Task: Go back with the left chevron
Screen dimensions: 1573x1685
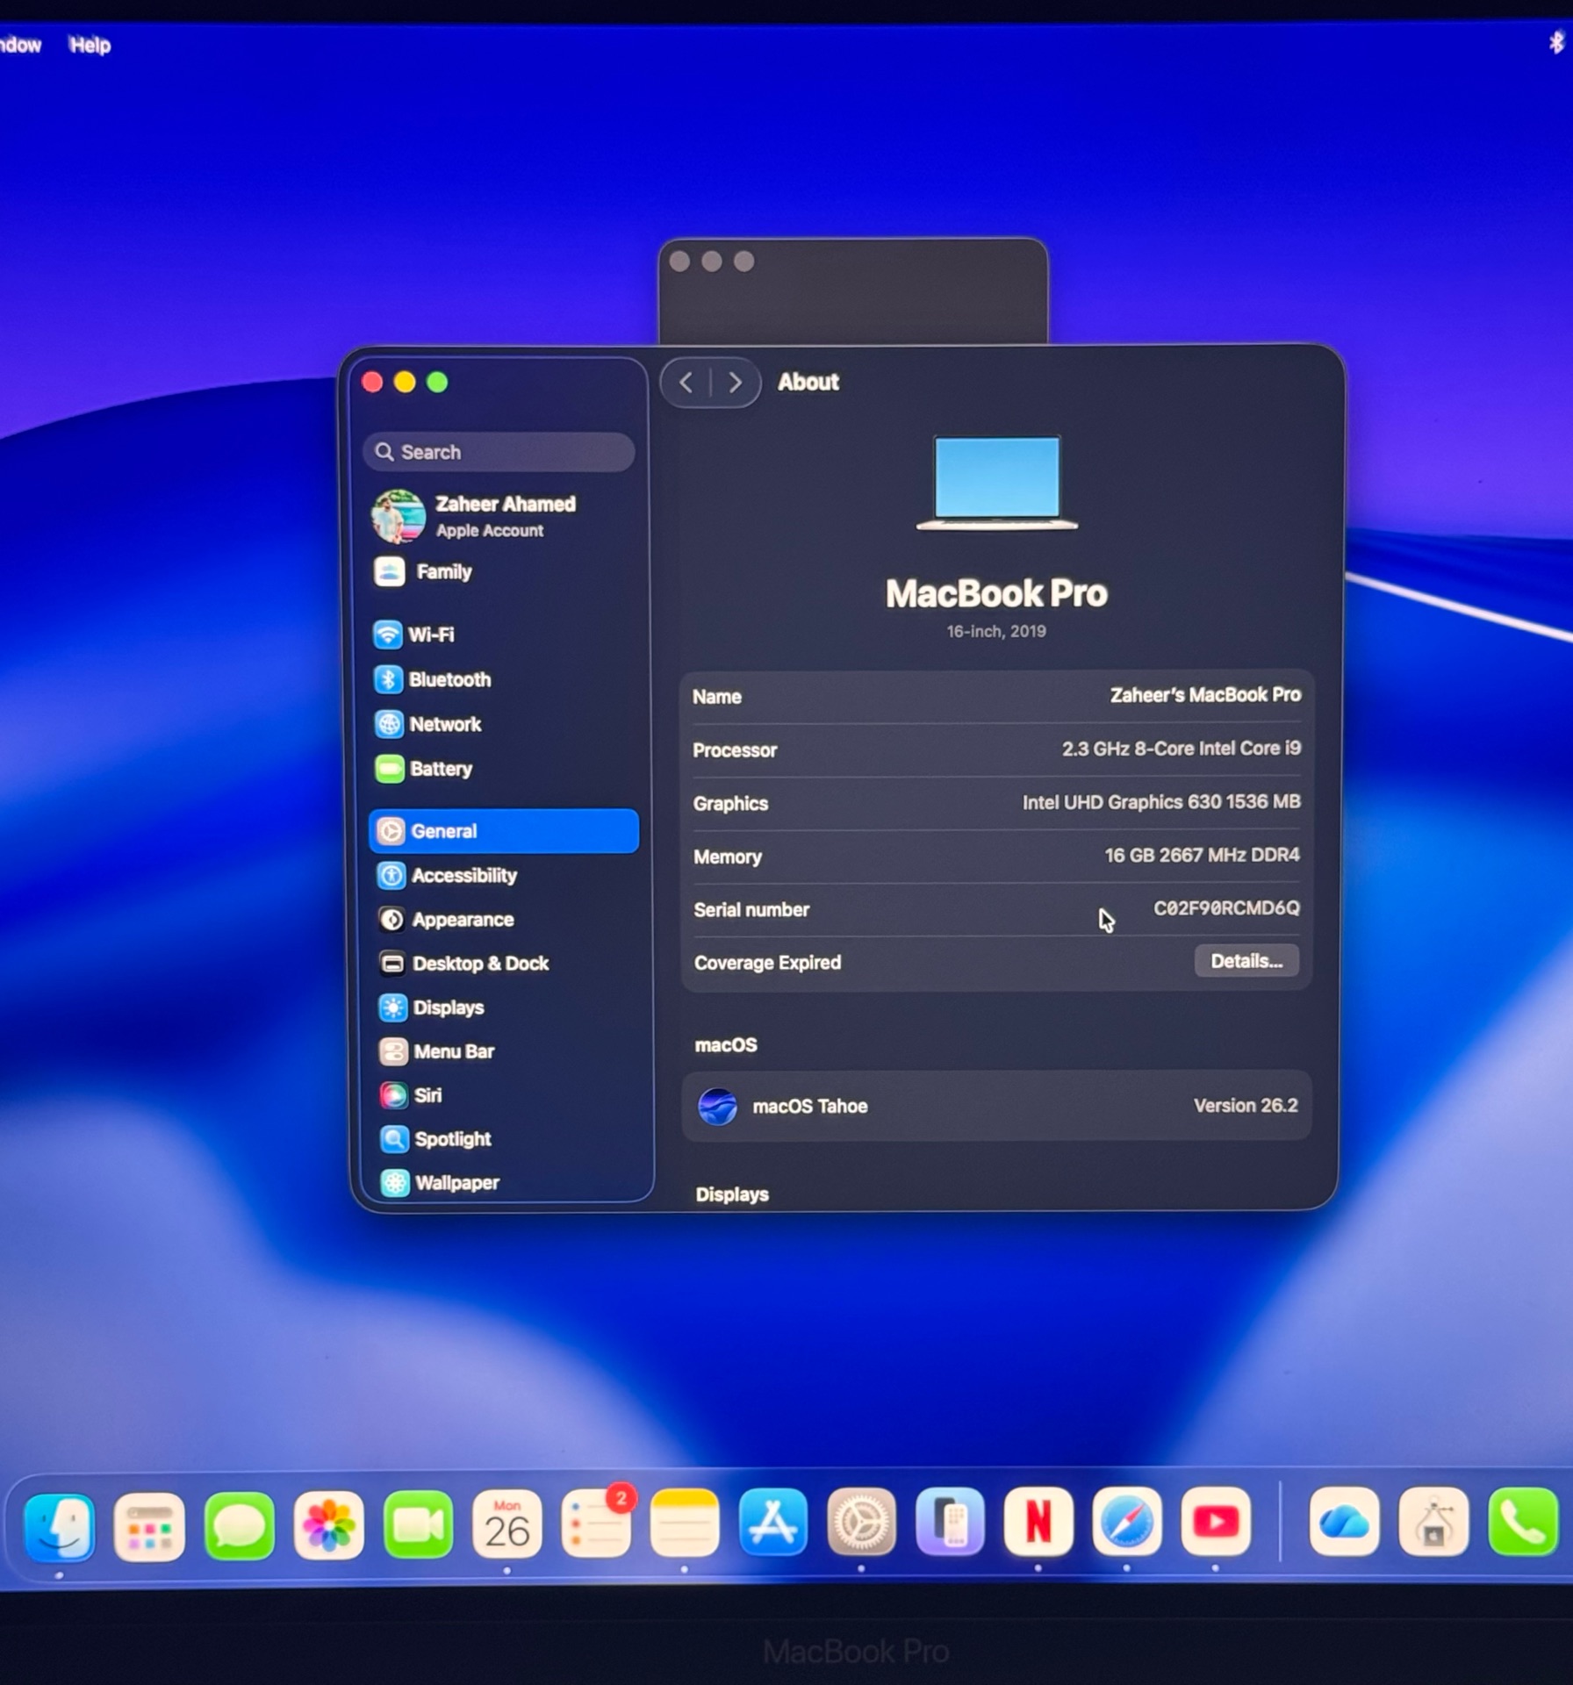Action: click(686, 383)
